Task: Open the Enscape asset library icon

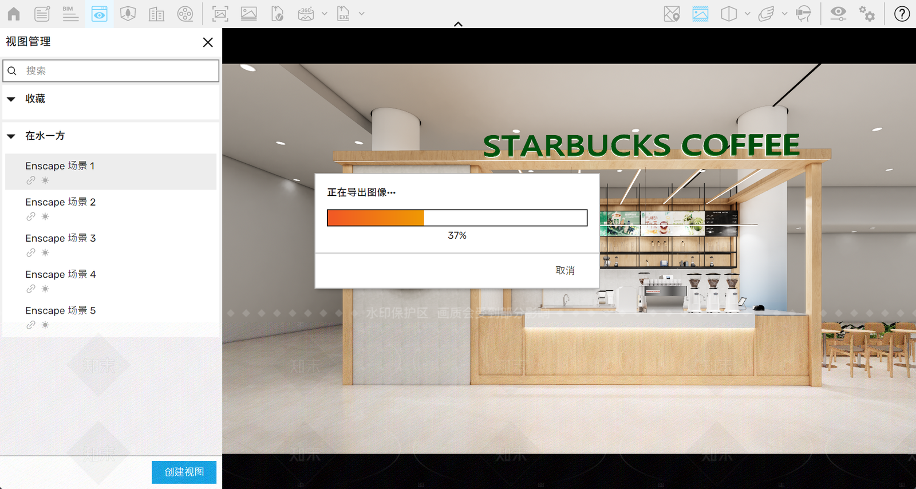Action: point(128,14)
